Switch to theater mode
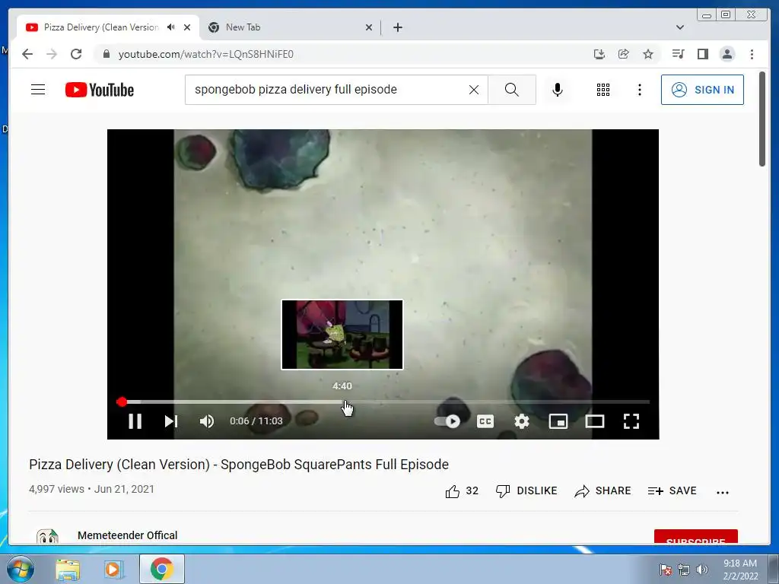Image resolution: width=779 pixels, height=584 pixels. (x=595, y=421)
